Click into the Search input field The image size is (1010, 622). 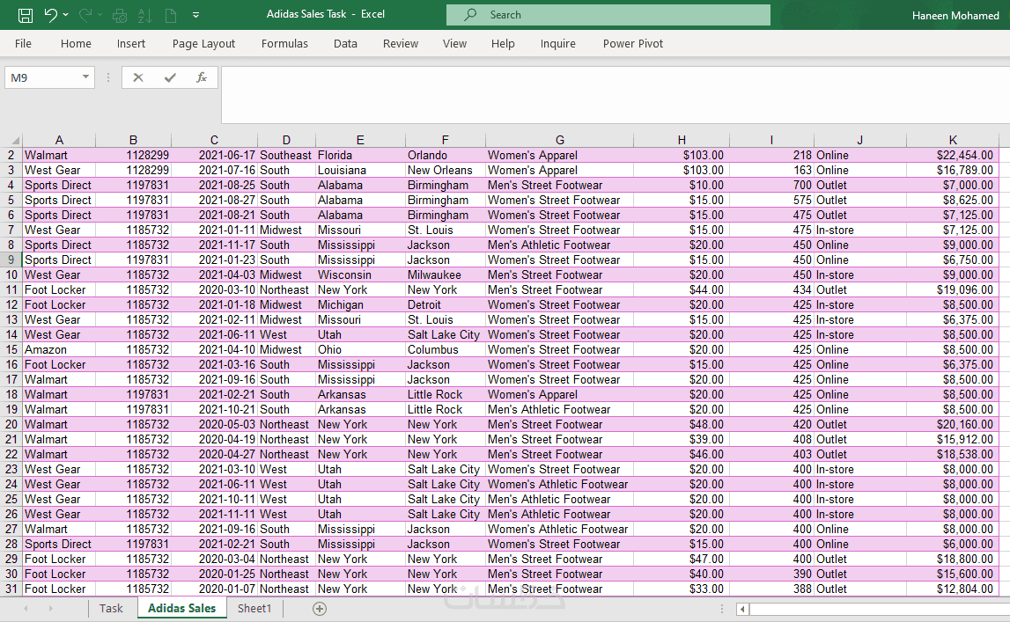[x=608, y=15]
